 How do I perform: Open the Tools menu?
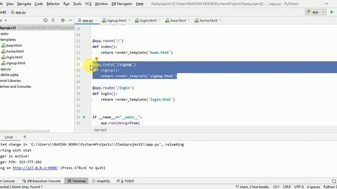click(77, 4)
